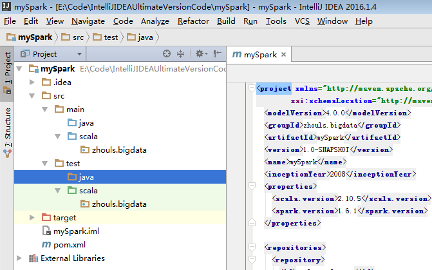Expand External Libraries node

pyautogui.click(x=19, y=258)
